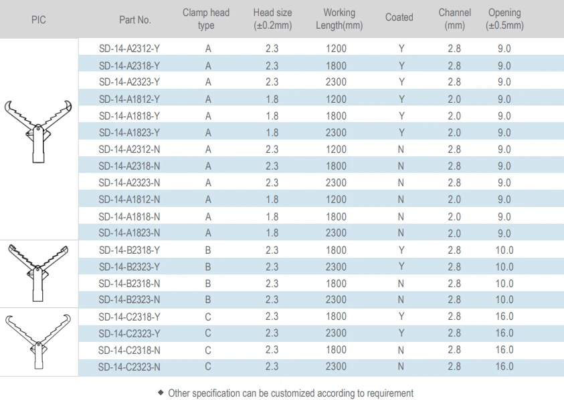564x400 pixels.
Task: Select the Coated column header
Action: coord(399,17)
